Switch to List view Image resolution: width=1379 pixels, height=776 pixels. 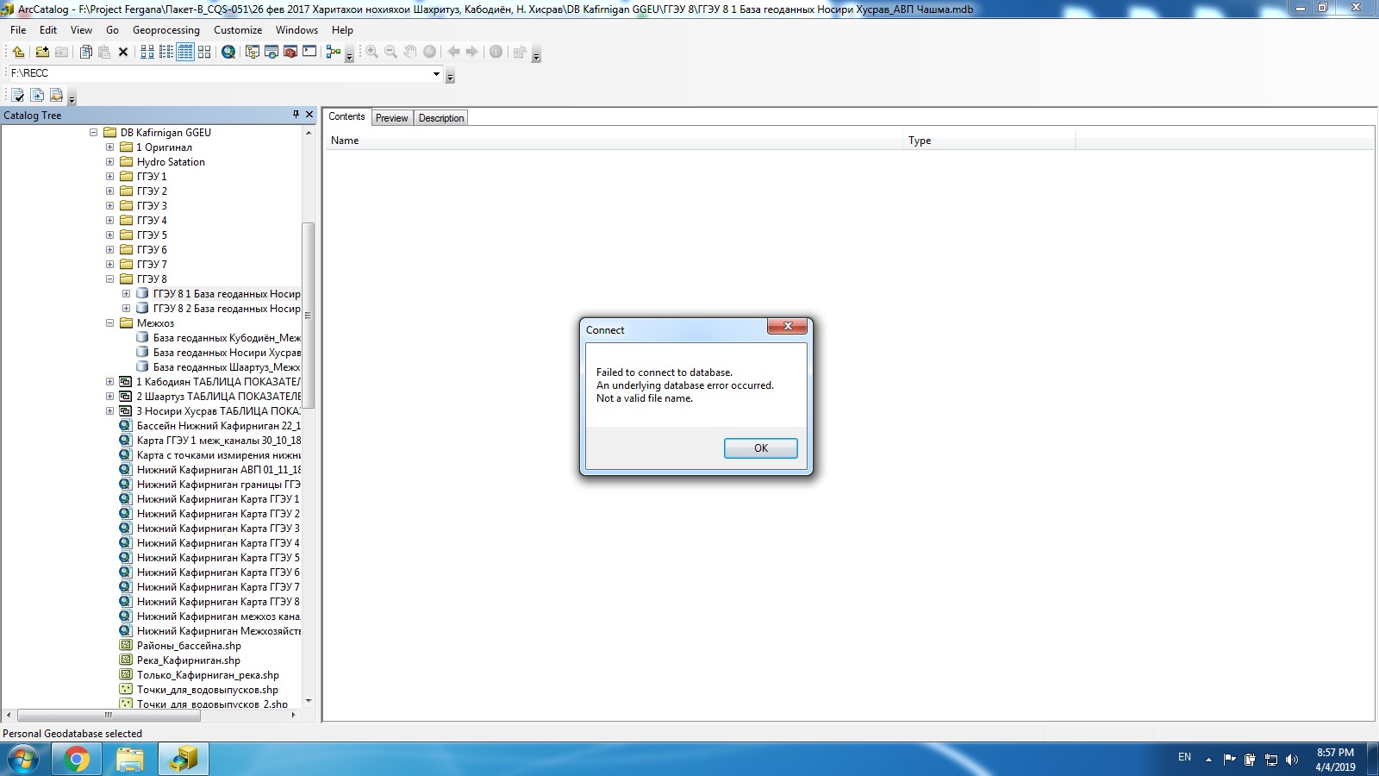point(166,52)
